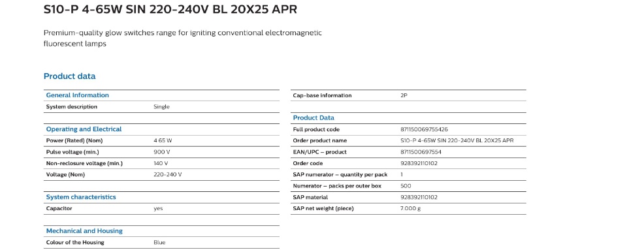The height and width of the screenshot is (250, 627).
Task: Click the packs per outer box 500 value
Action: [406, 186]
